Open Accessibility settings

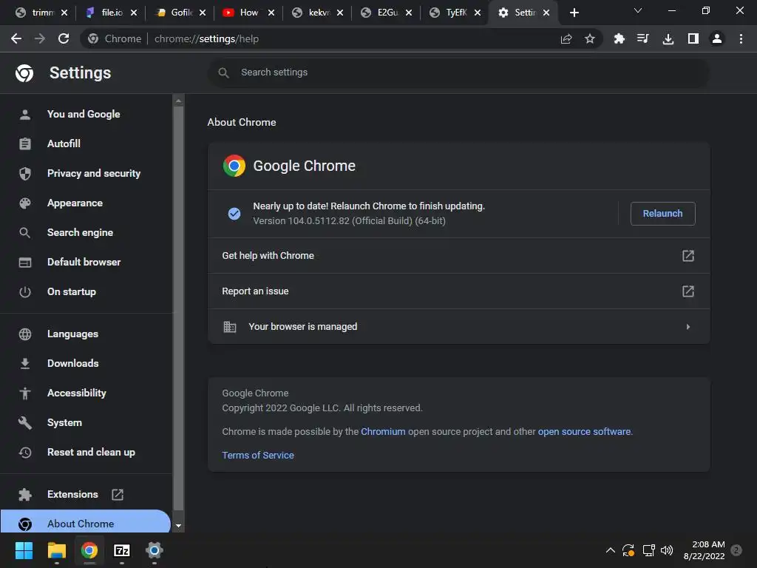point(76,393)
